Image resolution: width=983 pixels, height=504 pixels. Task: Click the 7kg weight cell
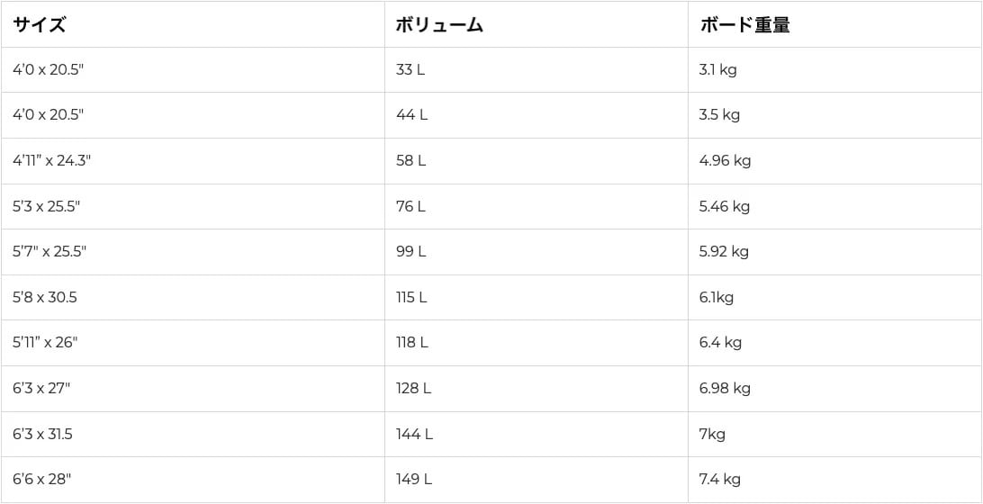click(x=834, y=434)
